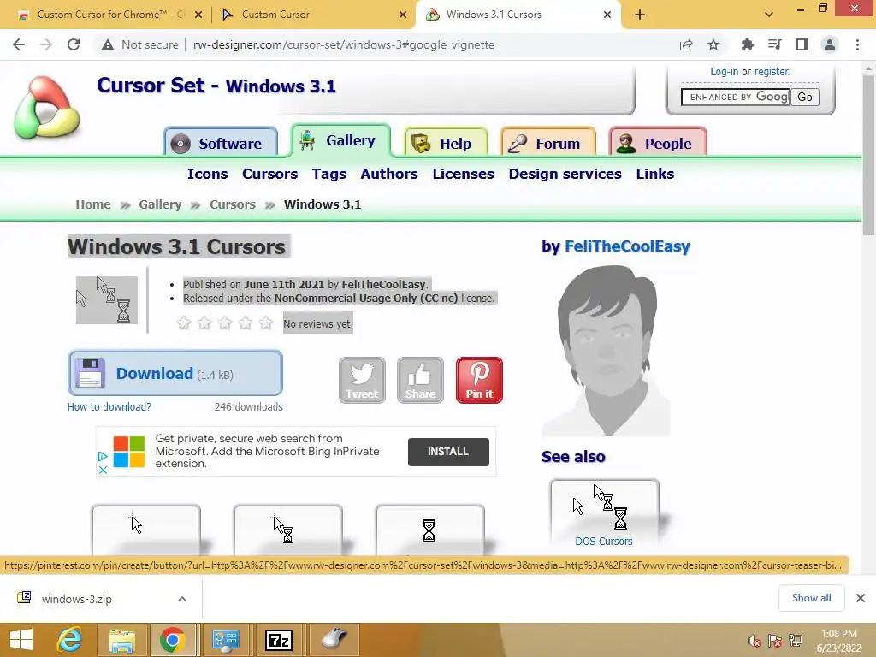Open the Chrome profile avatar
876x657 pixels.
tap(830, 44)
